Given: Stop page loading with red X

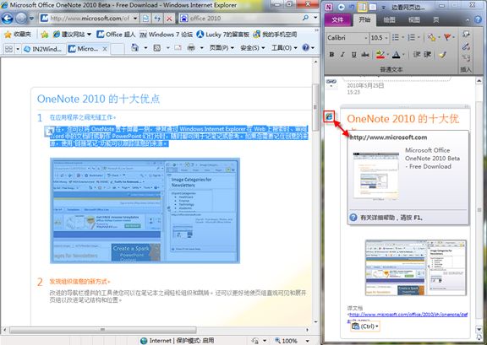Looking at the screenshot, I should click(x=169, y=19).
